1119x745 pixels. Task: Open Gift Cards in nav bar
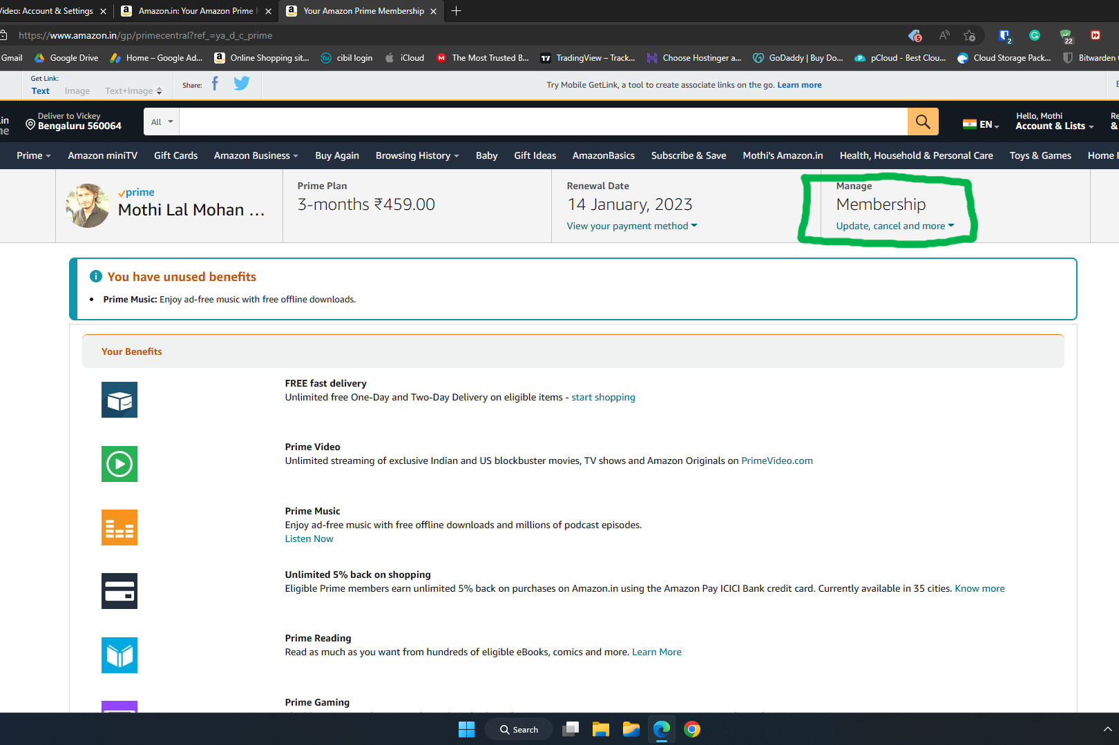click(x=176, y=155)
